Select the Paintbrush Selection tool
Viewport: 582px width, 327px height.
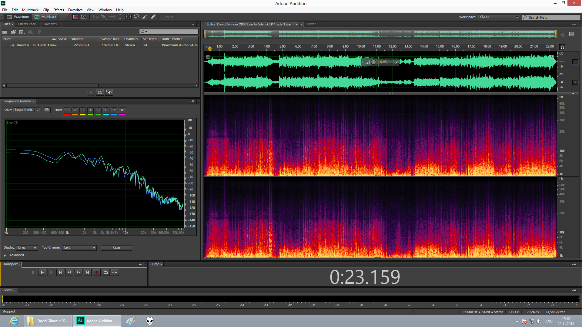(145, 17)
